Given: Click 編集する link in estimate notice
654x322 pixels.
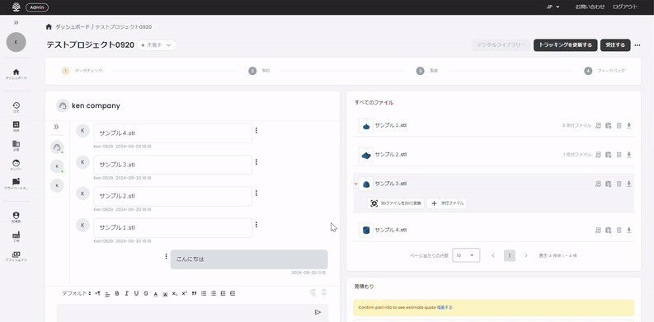Looking at the screenshot, I should pyautogui.click(x=445, y=307).
